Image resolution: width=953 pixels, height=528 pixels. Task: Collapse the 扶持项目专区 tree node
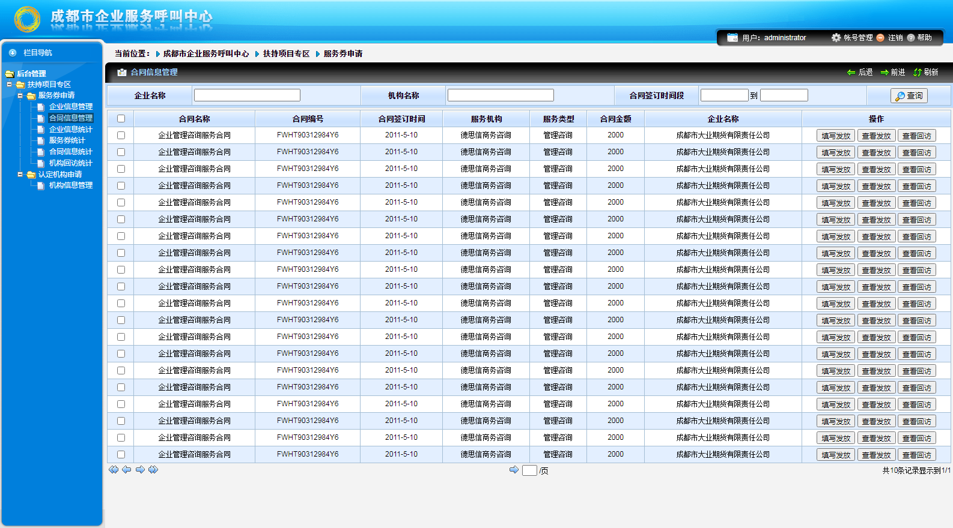(x=10, y=85)
